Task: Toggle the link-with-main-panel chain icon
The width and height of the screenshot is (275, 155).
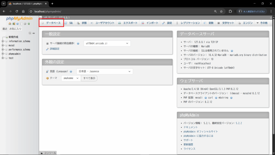Action: 34,33
